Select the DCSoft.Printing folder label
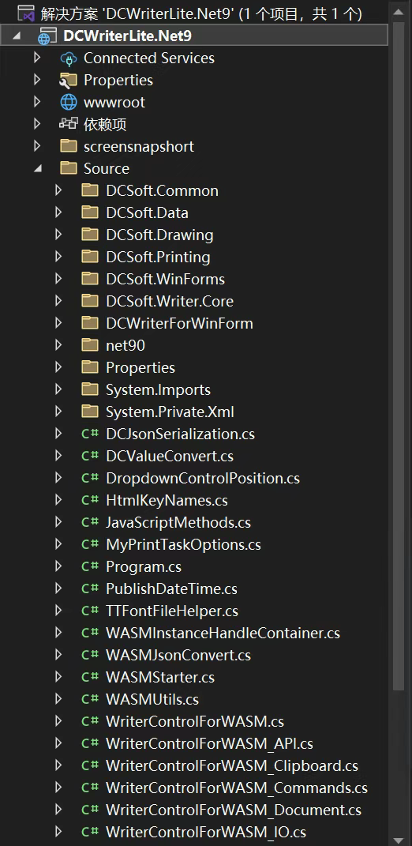Viewport: 412px width, 846px height. pos(158,257)
